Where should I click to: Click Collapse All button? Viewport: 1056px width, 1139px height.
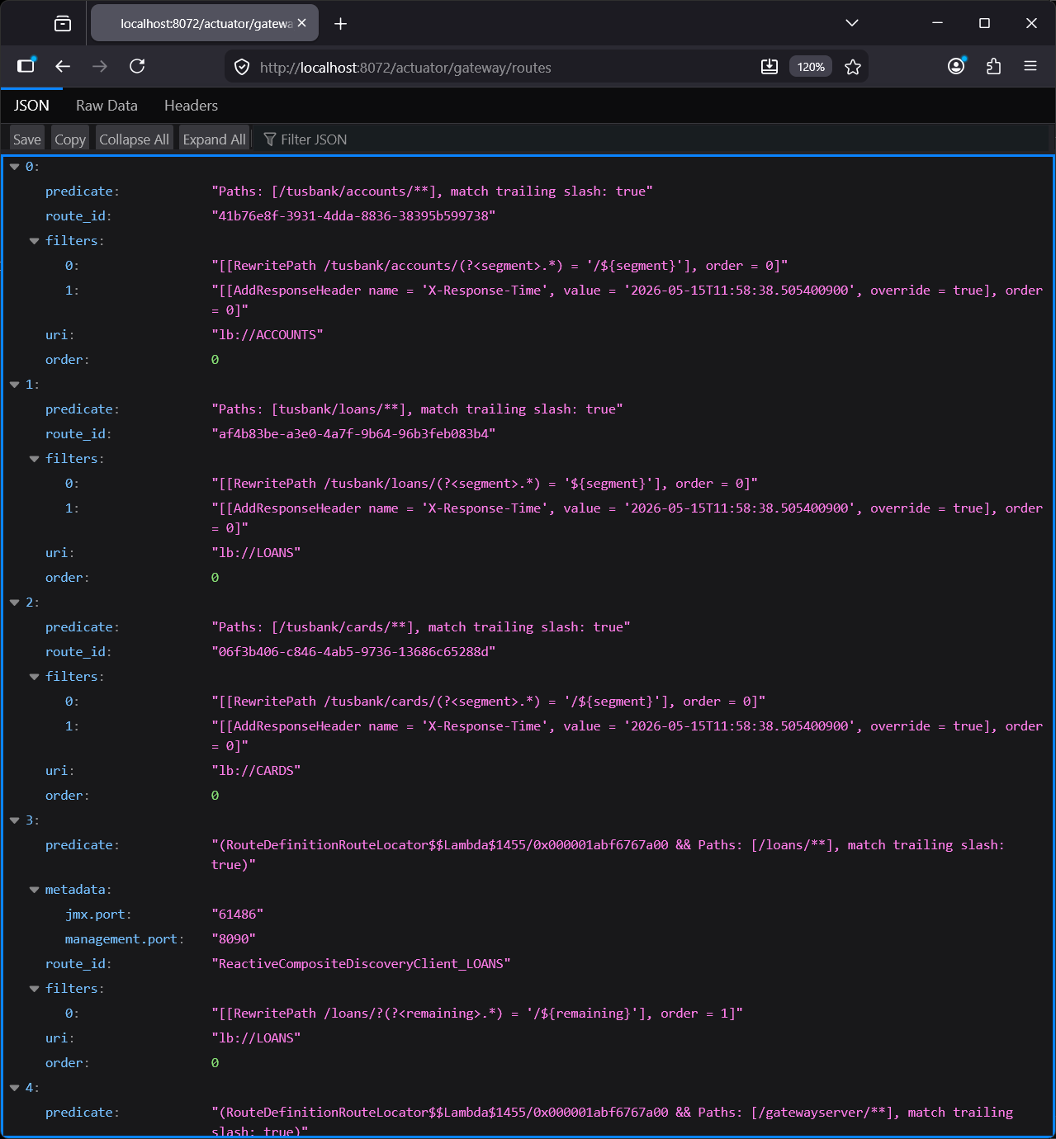tap(134, 139)
